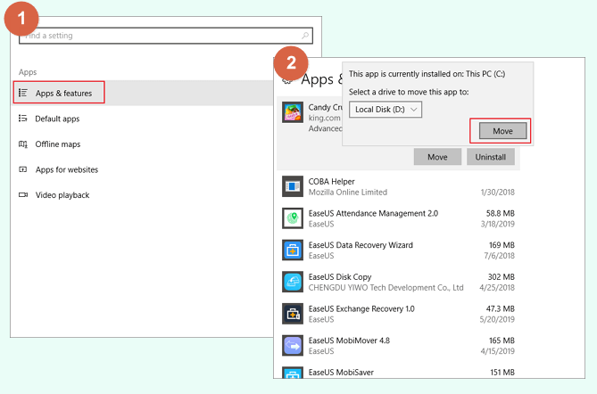
Task: Select the COBA Helper app icon
Action: click(294, 186)
